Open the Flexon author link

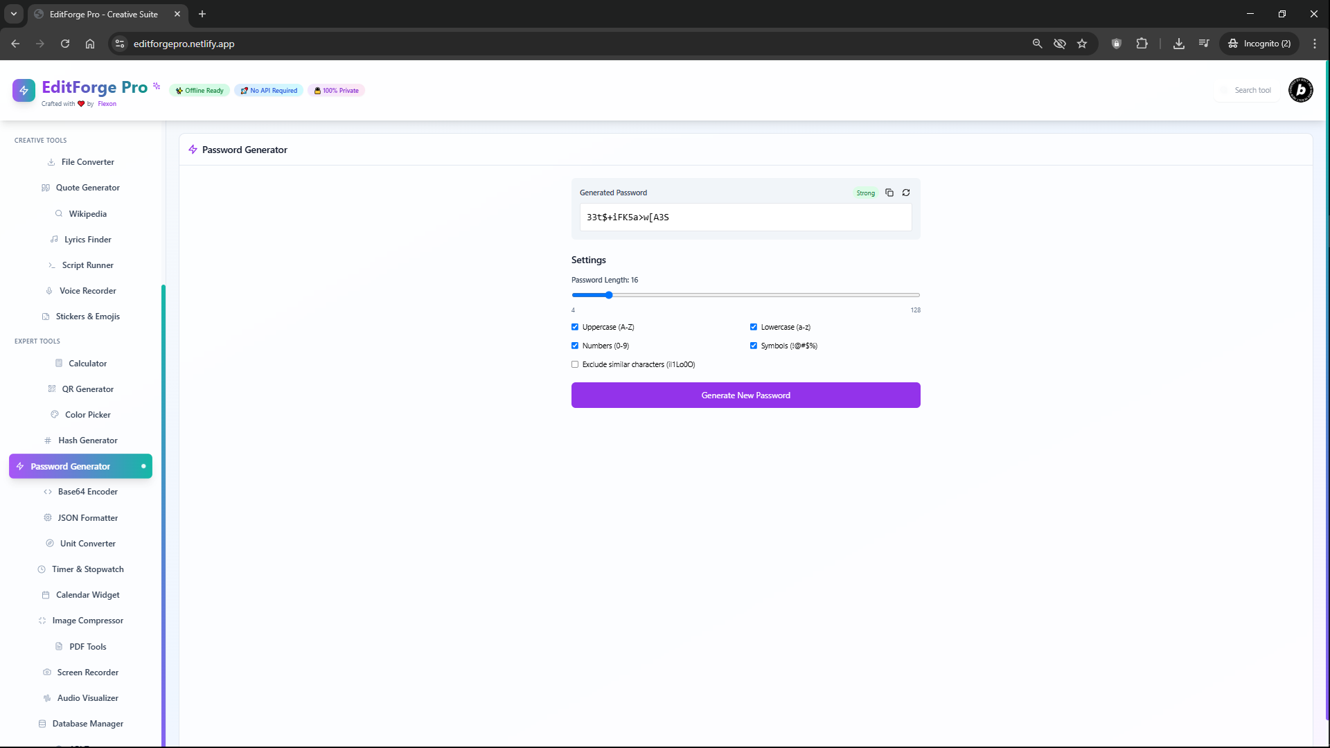(x=107, y=104)
